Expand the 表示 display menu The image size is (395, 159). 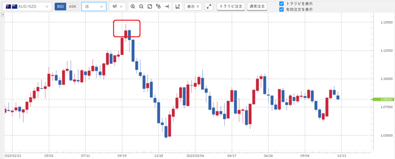[x=193, y=6]
